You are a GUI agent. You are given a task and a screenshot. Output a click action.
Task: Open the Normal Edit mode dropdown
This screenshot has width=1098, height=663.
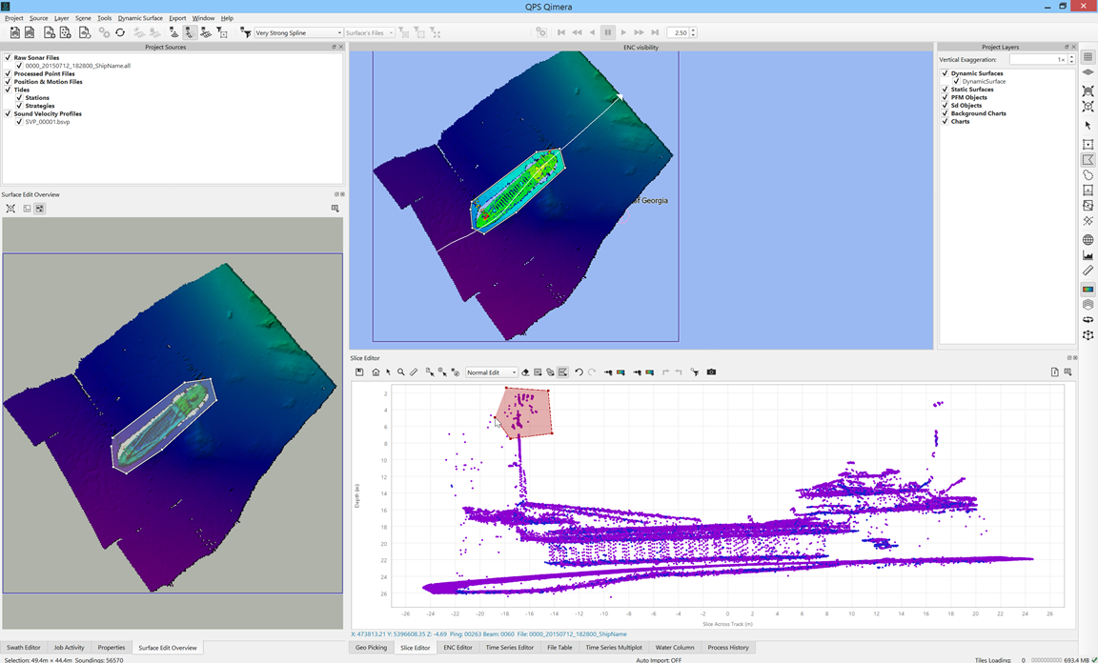[492, 372]
